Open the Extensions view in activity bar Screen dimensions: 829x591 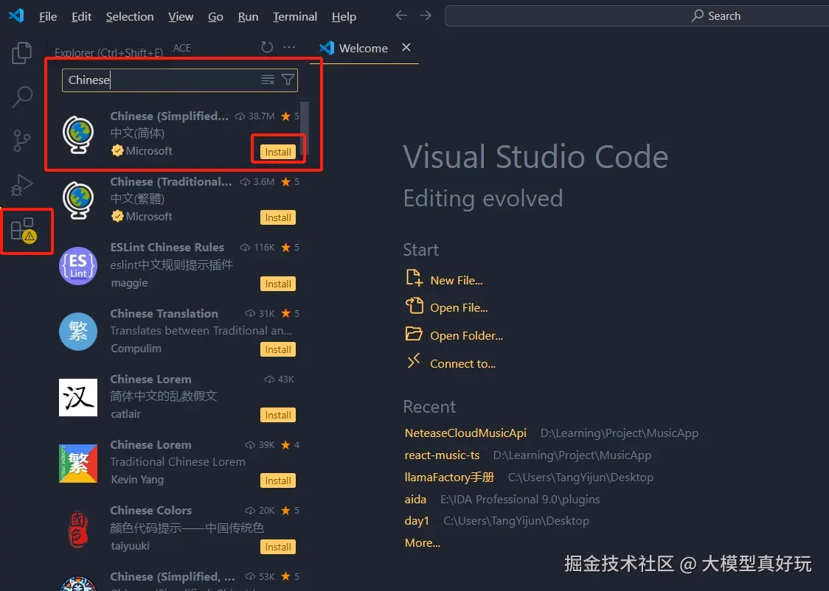[21, 228]
